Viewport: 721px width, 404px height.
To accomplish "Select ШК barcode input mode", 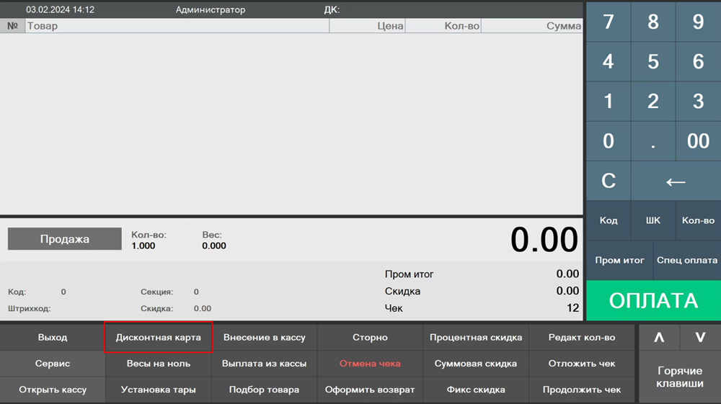I will click(x=653, y=220).
